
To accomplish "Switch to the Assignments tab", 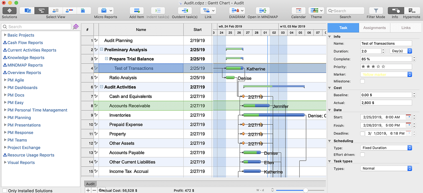I will 374,28.
